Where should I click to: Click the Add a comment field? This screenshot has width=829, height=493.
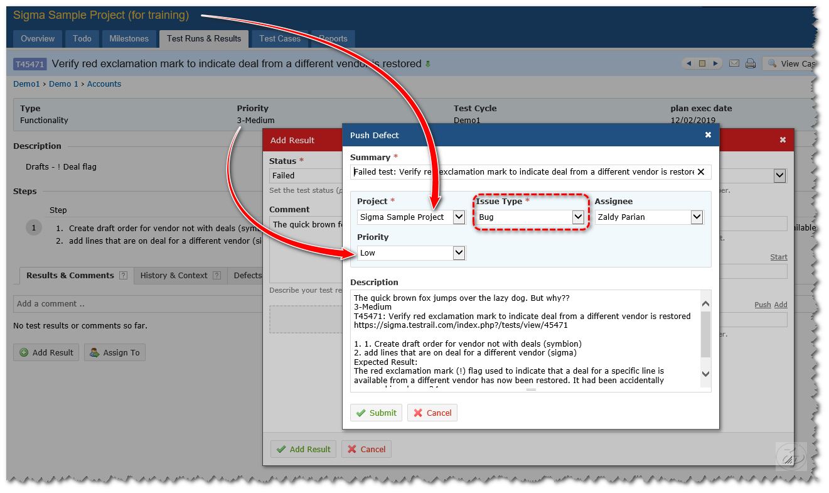click(138, 304)
